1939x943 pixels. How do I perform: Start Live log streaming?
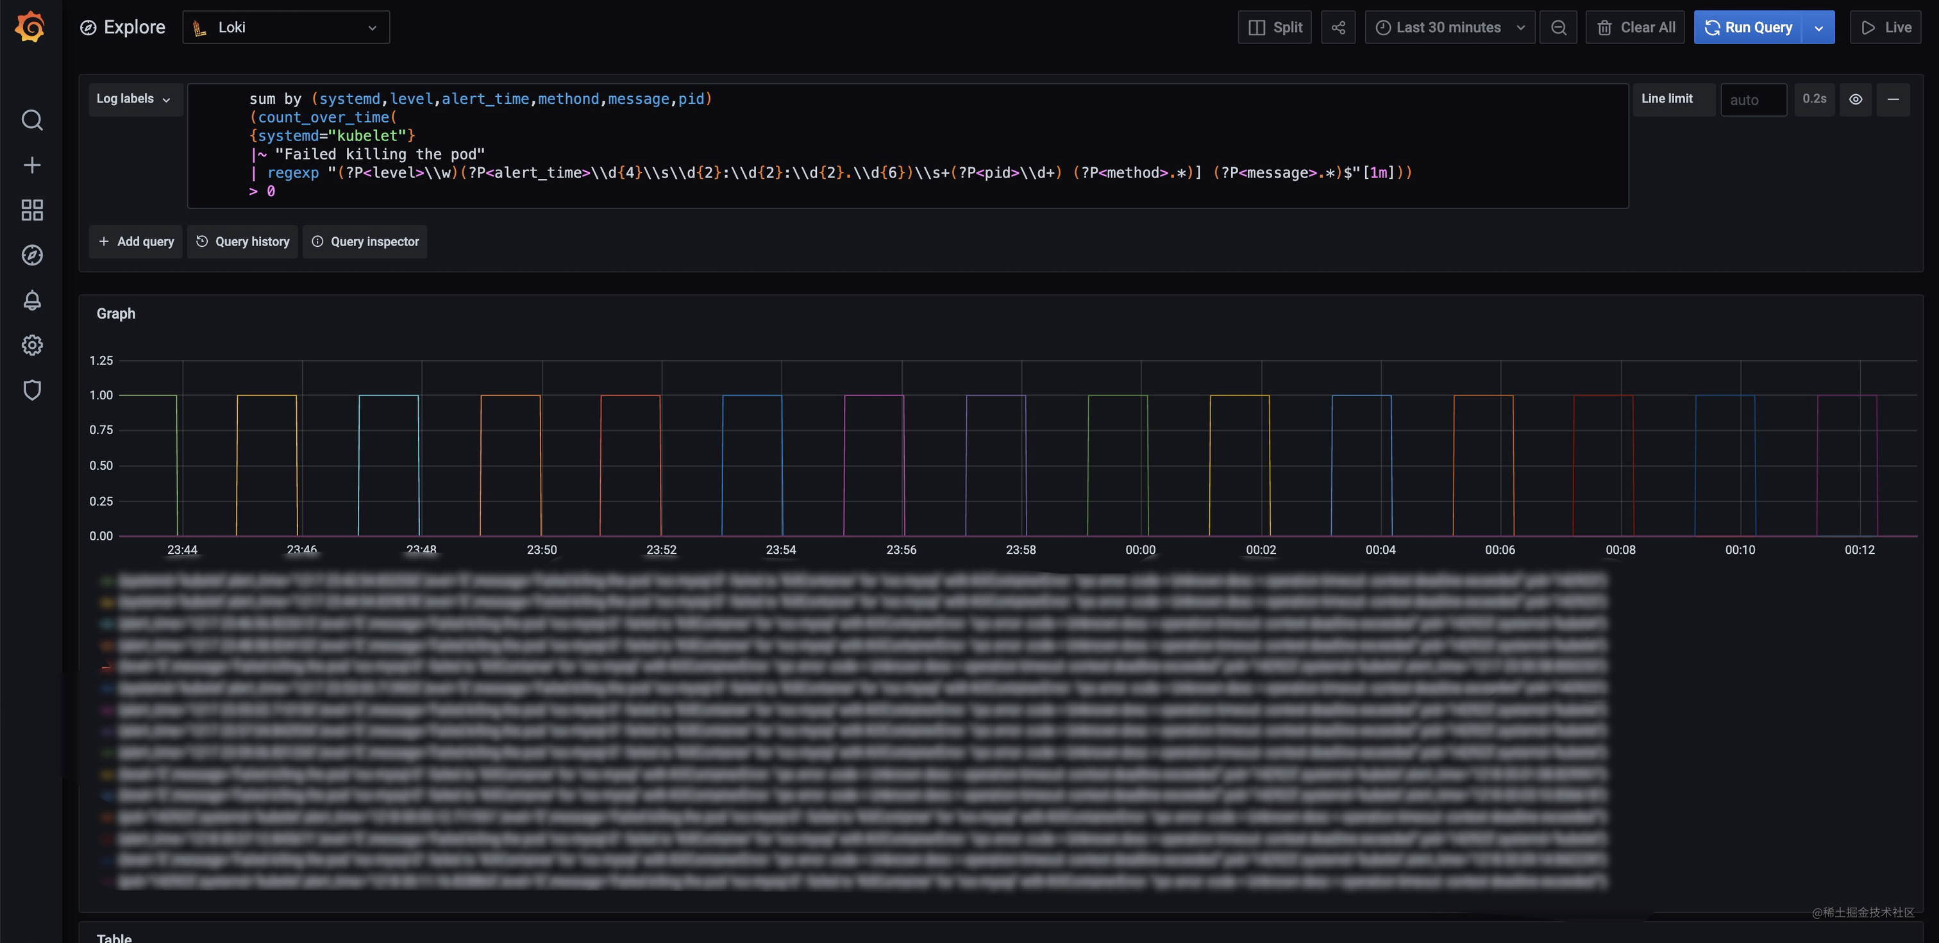click(1886, 27)
